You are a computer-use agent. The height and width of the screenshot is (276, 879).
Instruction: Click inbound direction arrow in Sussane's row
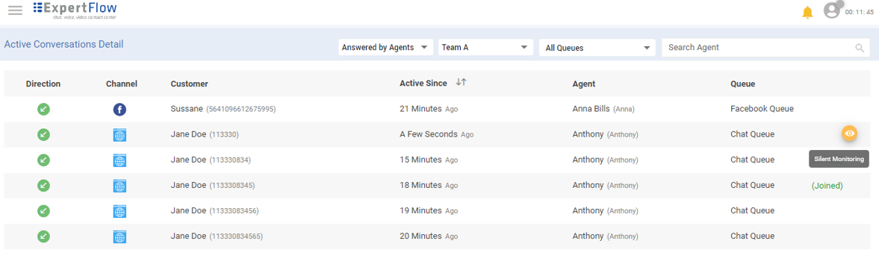coord(43,109)
